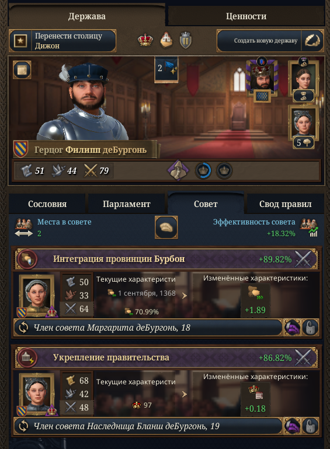Screen dimensions: 330x449
Task: Toggle lock for Маргарита деБургонь council seat
Action: tap(311, 328)
